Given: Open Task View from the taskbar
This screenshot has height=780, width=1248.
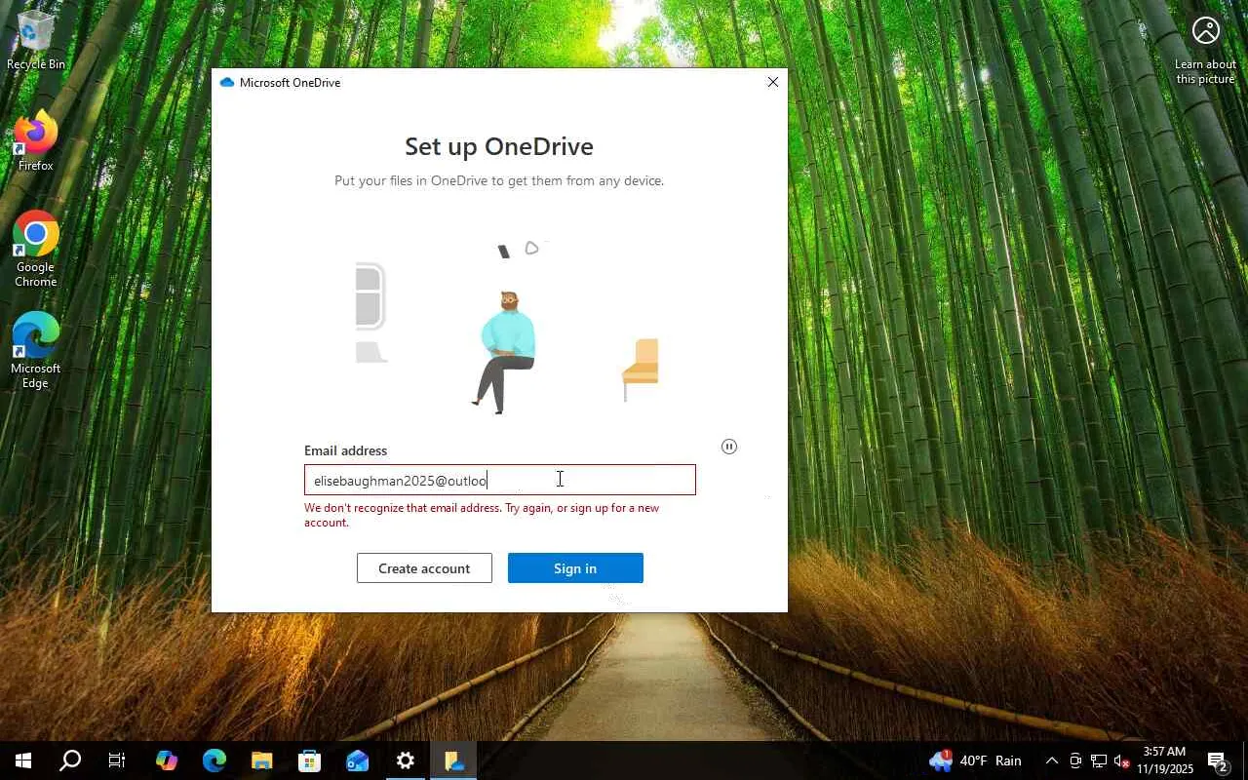Looking at the screenshot, I should point(117,760).
